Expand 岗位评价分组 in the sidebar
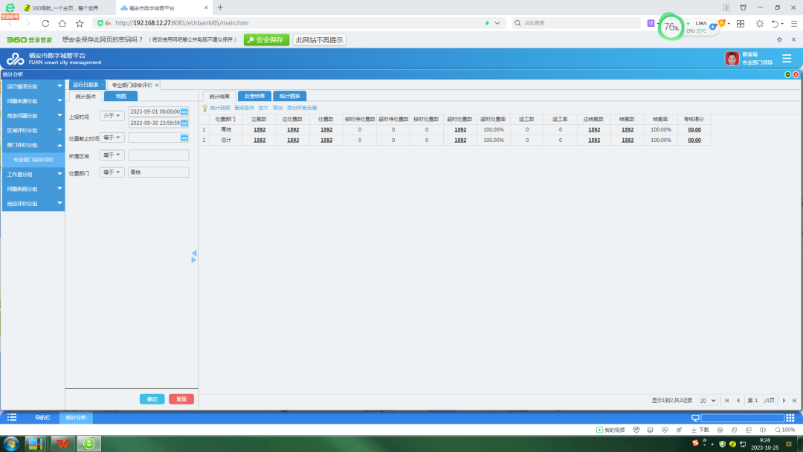 point(33,204)
